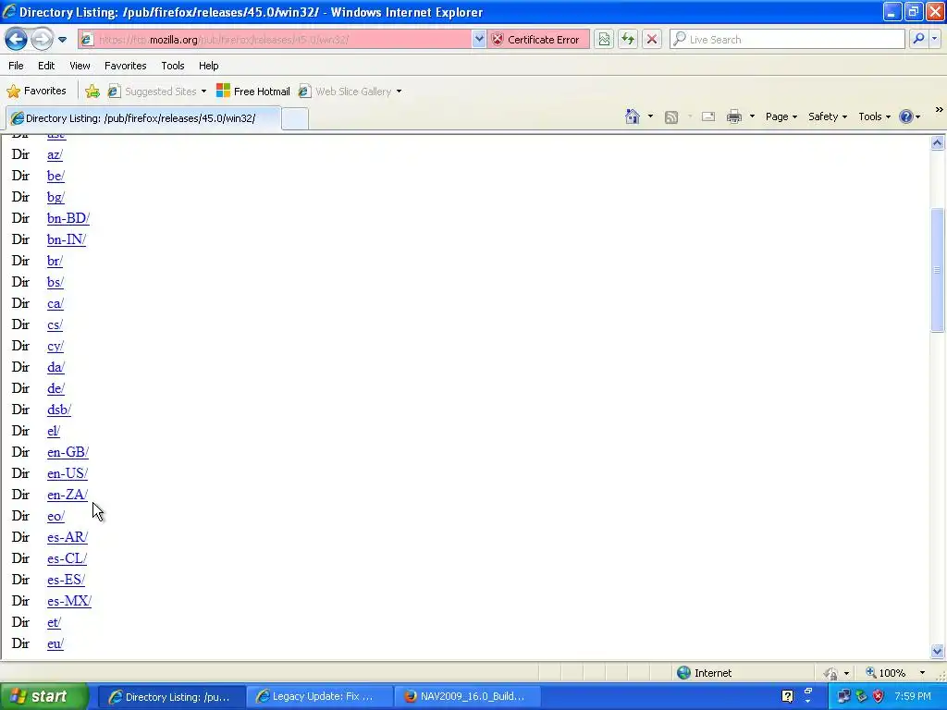
Task: Click the help question mark tray icon
Action: [x=787, y=696]
